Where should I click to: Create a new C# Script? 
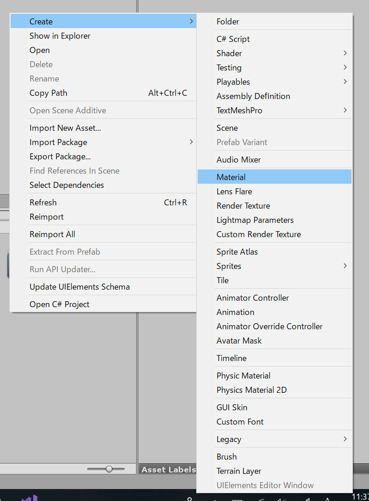pos(233,39)
